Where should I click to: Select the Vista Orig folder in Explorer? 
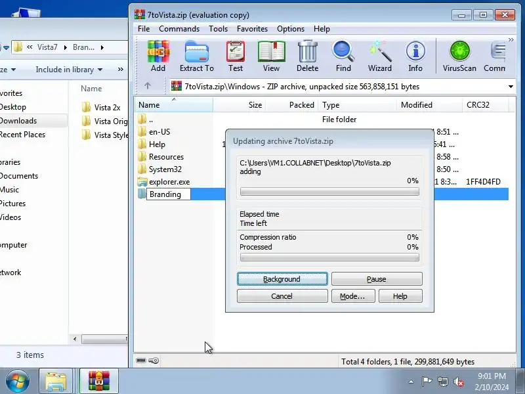coord(104,121)
